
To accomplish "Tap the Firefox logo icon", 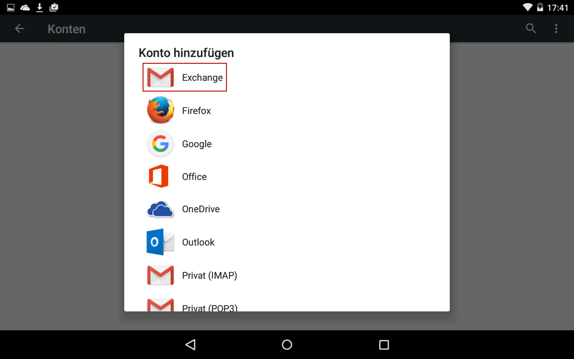I will coord(161,110).
